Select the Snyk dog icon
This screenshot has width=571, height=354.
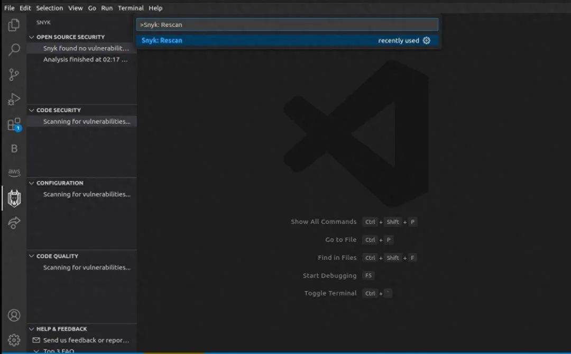[x=14, y=198]
